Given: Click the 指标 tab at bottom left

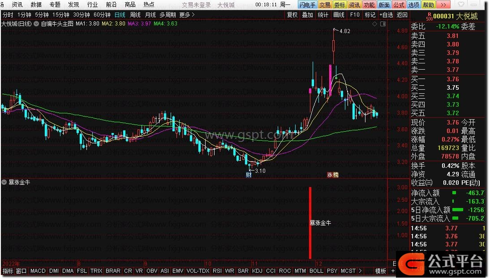Looking at the screenshot, I should pyautogui.click(x=8, y=271).
